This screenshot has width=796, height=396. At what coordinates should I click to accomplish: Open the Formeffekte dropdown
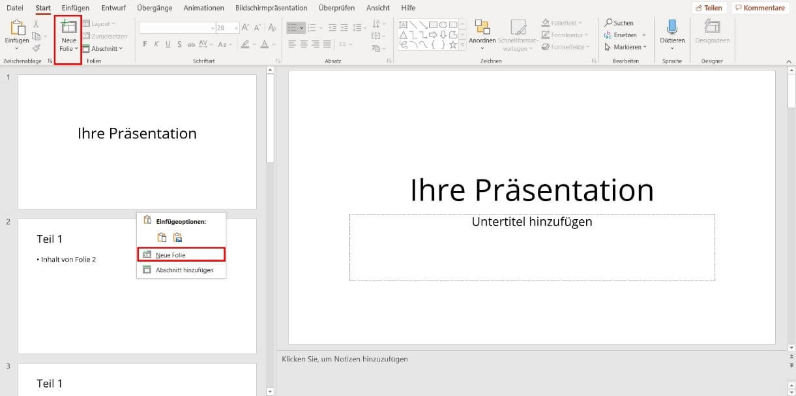(565, 47)
